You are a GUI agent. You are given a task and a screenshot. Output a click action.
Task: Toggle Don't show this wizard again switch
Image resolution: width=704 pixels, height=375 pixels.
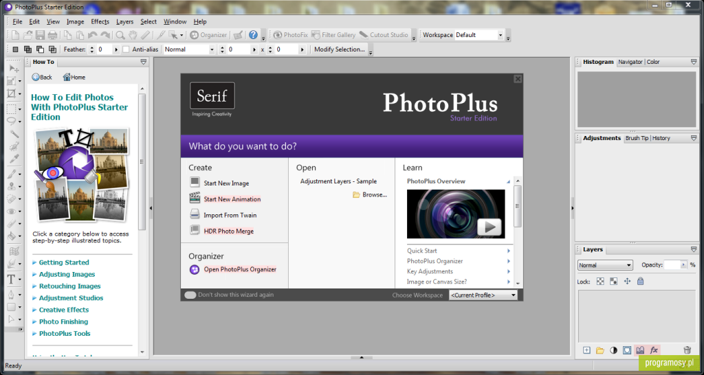(190, 295)
